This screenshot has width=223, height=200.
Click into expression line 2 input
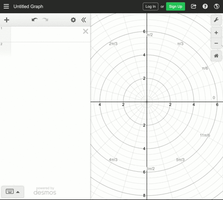[51, 49]
